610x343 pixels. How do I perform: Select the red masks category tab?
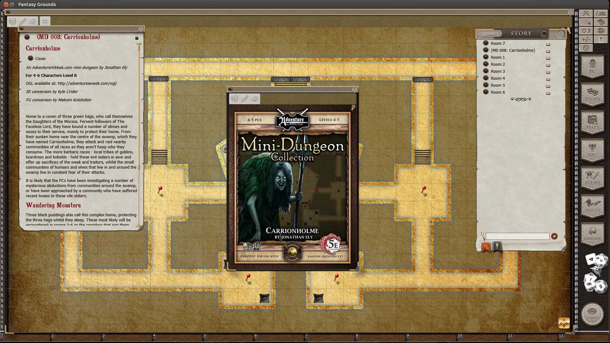(486, 247)
